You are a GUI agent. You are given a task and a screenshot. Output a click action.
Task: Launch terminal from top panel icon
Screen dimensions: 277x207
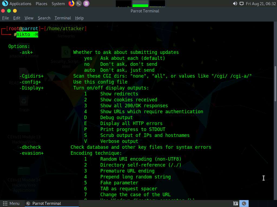click(x=79, y=4)
